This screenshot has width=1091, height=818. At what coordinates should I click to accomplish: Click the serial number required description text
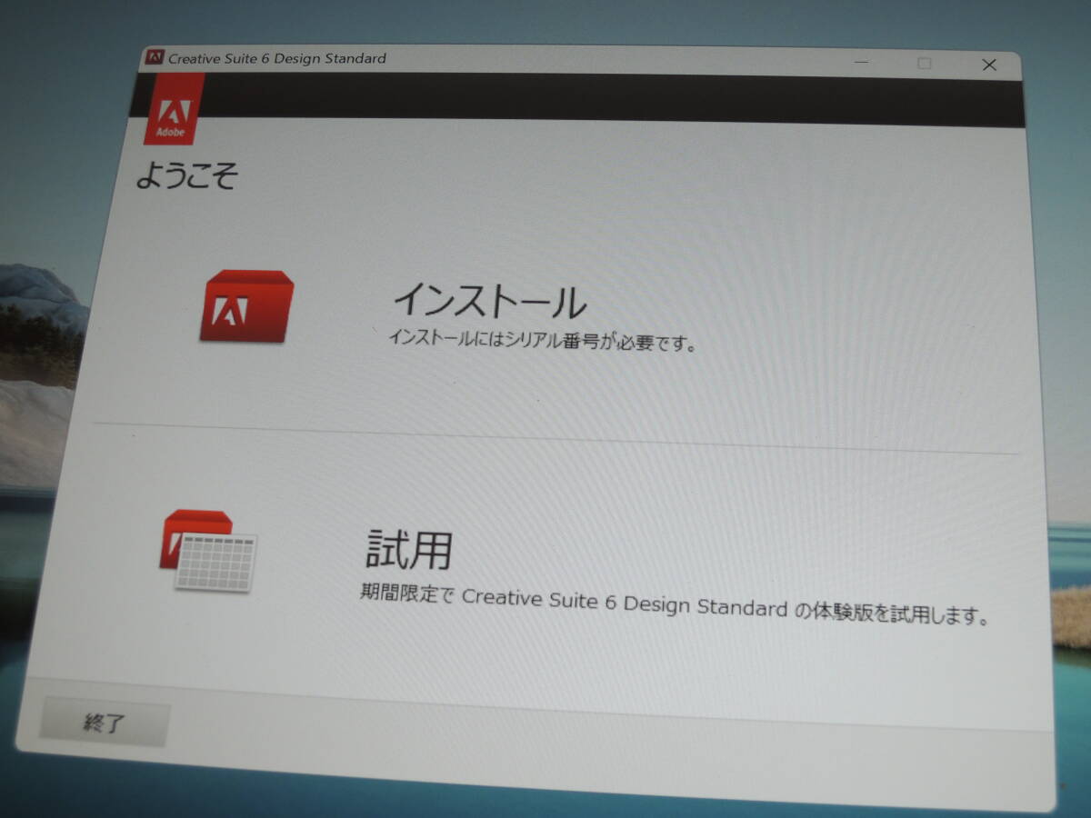click(x=542, y=341)
